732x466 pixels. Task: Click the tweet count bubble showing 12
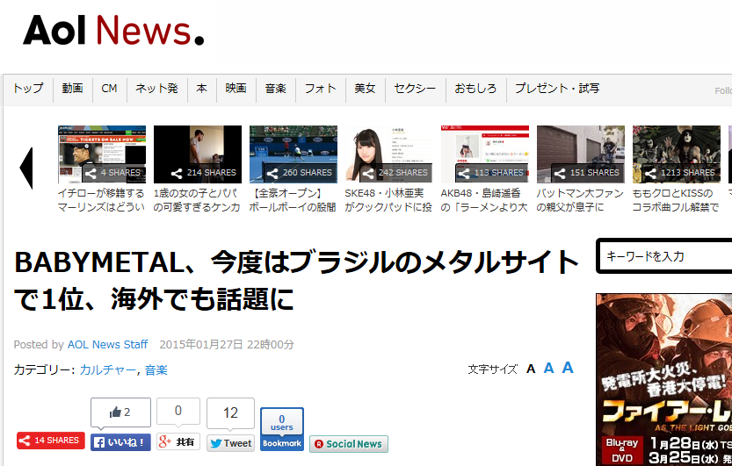[230, 412]
